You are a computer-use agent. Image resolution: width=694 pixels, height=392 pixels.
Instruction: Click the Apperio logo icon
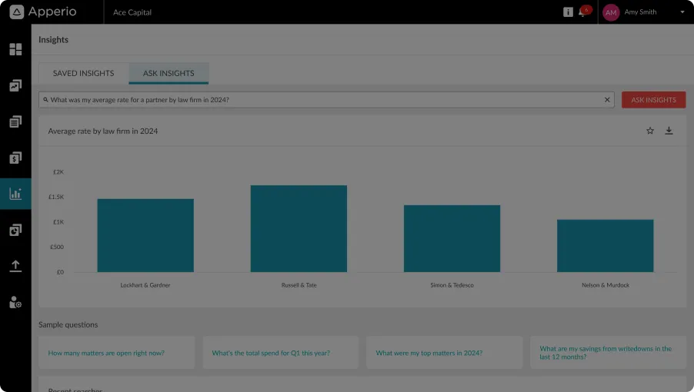[16, 12]
